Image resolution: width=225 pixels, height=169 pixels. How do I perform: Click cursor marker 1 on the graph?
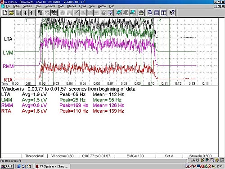coord(27,20)
